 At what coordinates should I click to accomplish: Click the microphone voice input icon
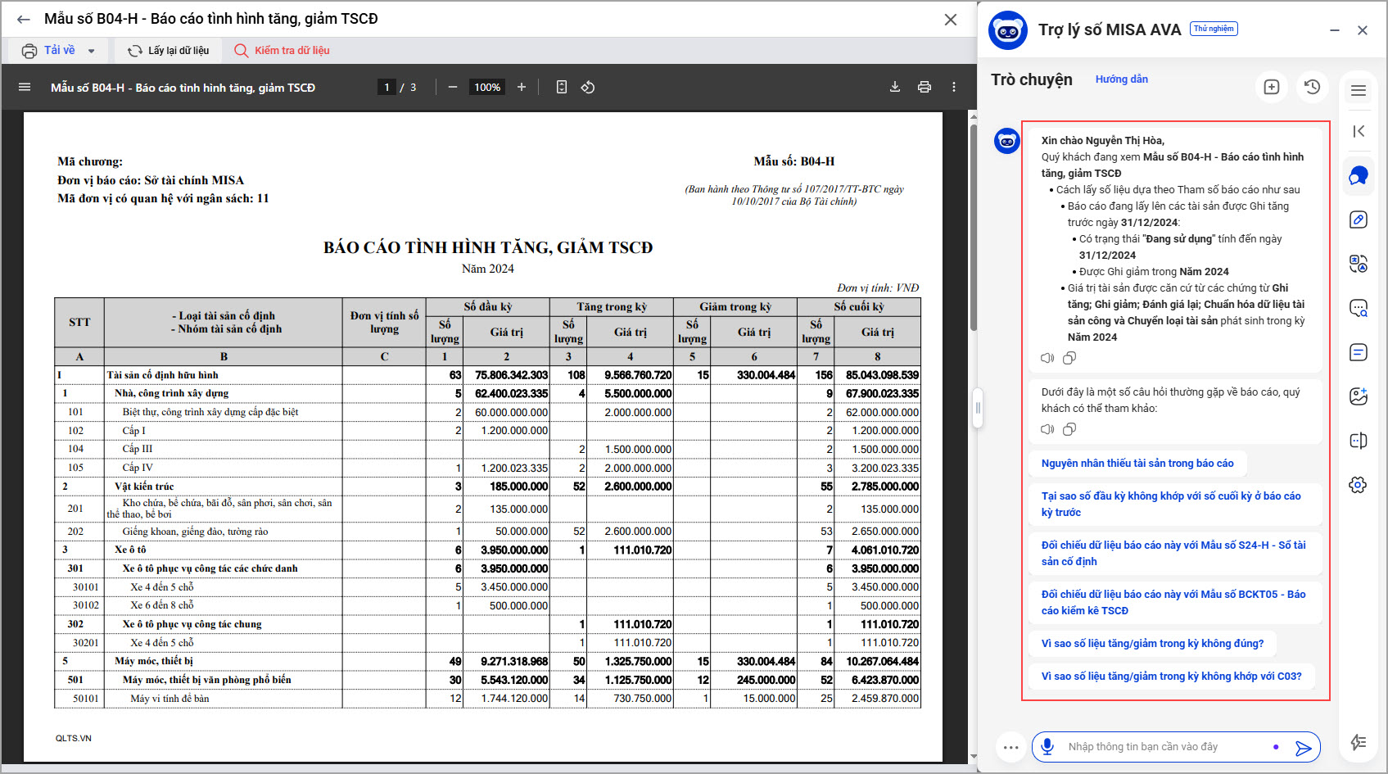pyautogui.click(x=1047, y=746)
